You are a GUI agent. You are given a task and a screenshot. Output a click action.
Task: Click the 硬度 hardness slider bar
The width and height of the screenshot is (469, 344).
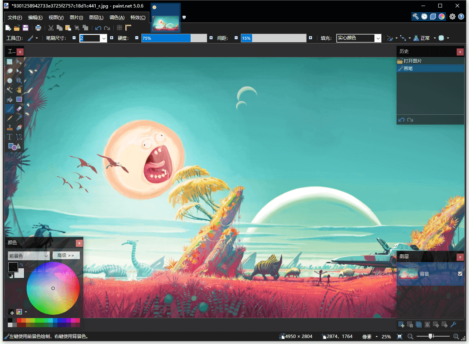[174, 38]
